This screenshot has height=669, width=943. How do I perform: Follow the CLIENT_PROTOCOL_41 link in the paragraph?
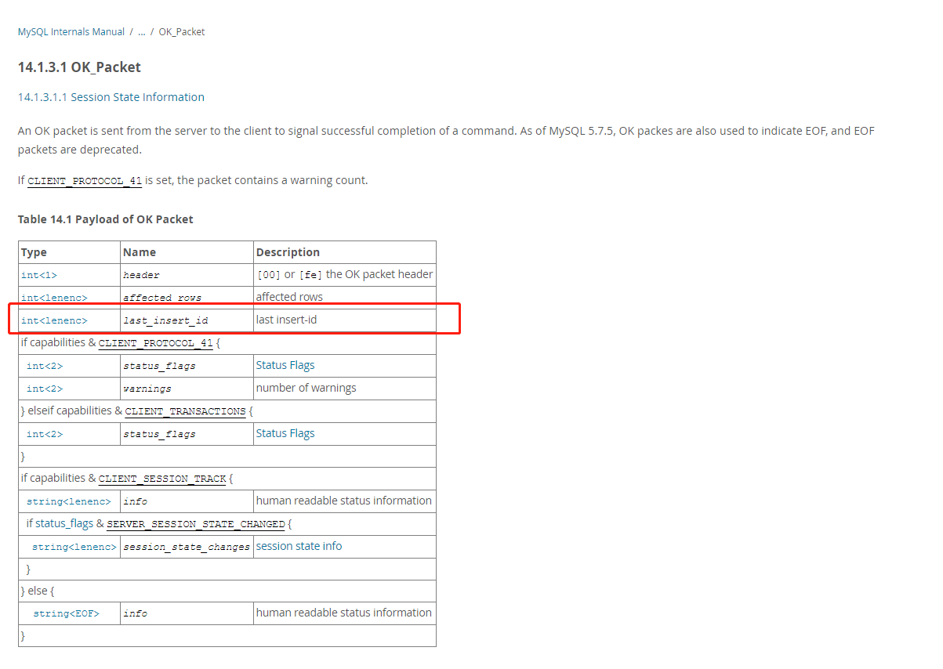click(84, 180)
